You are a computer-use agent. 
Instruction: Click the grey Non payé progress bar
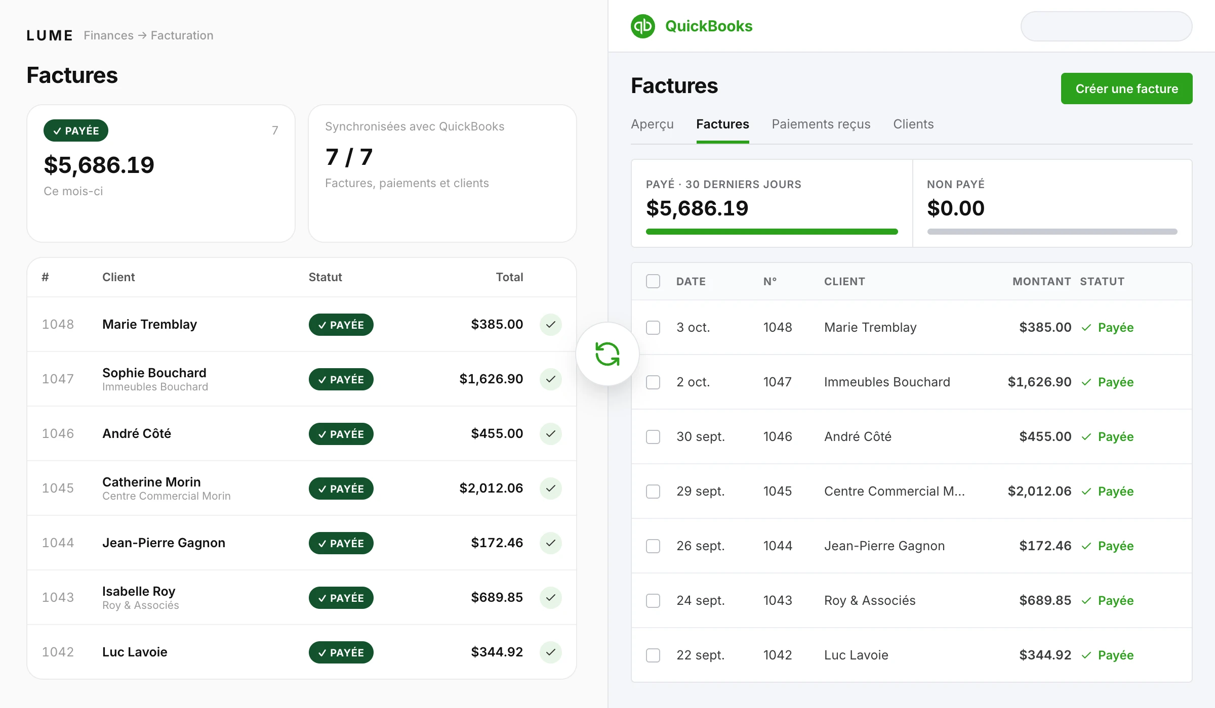[1052, 232]
